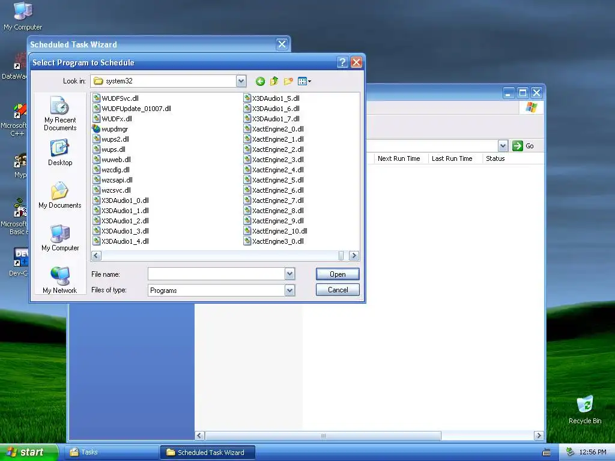
Task: Go up one folder level icon
Action: (x=274, y=81)
